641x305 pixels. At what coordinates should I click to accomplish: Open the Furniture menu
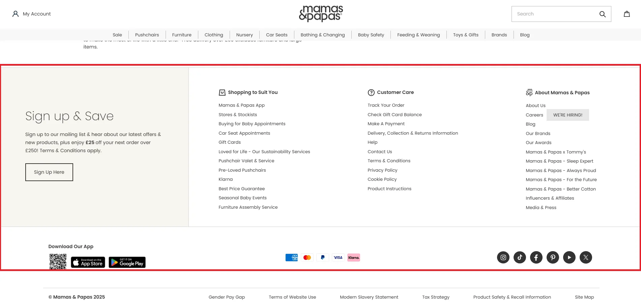(x=182, y=35)
